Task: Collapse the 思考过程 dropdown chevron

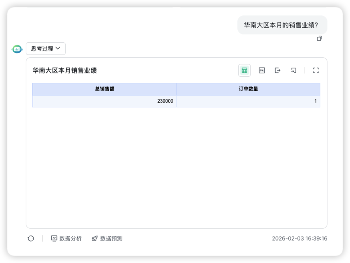Action: click(58, 49)
